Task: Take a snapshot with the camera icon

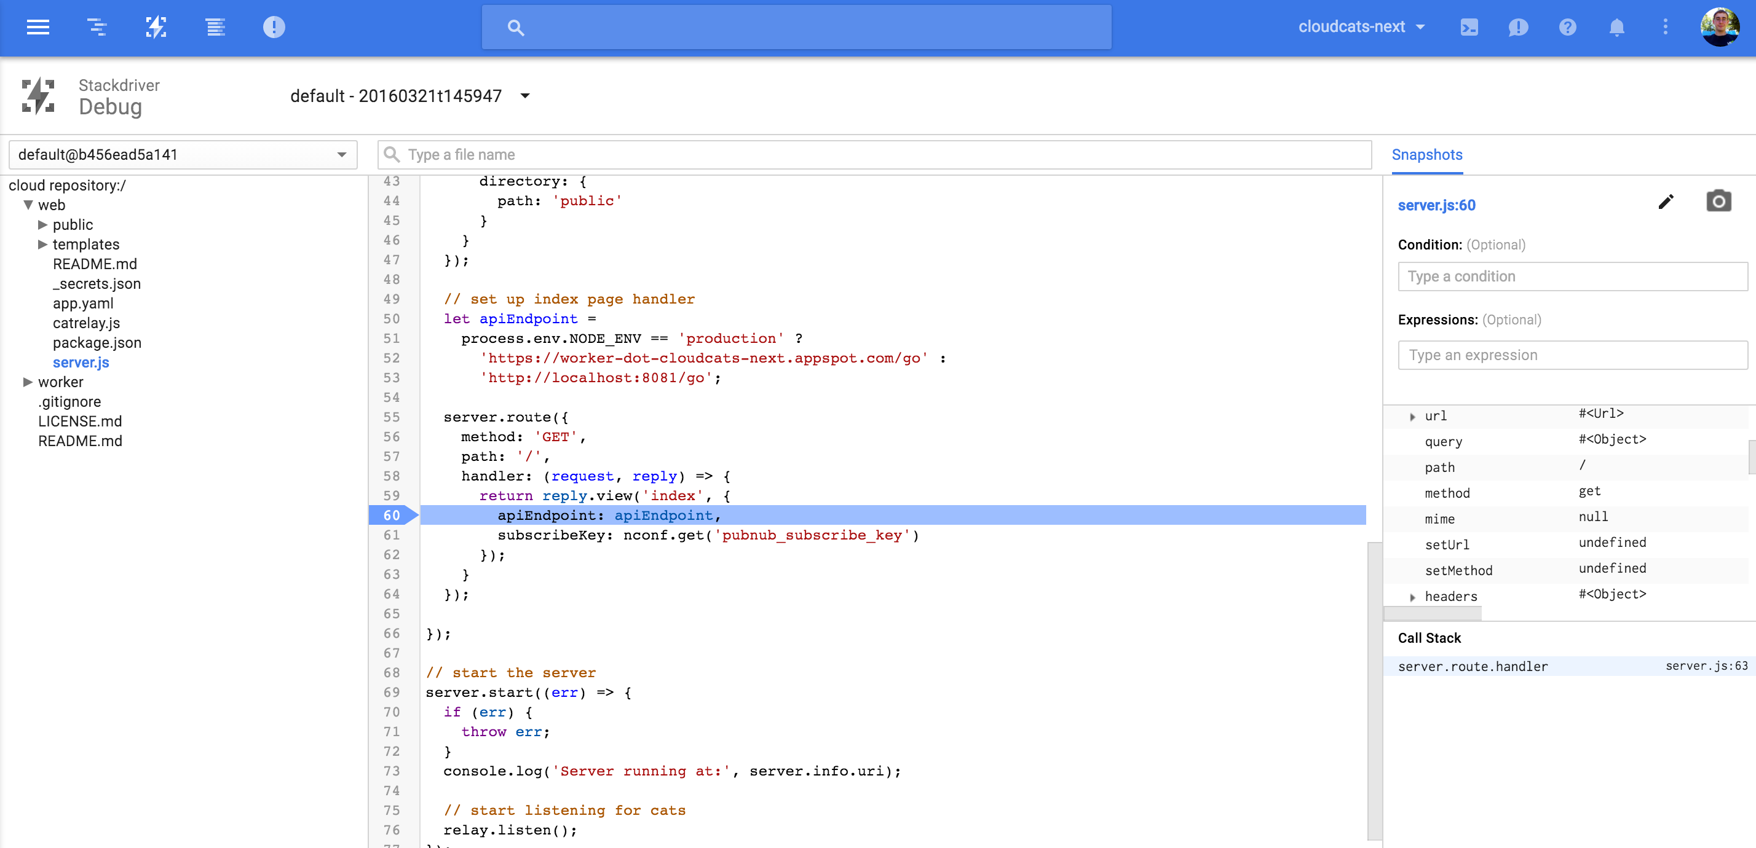Action: point(1718,202)
